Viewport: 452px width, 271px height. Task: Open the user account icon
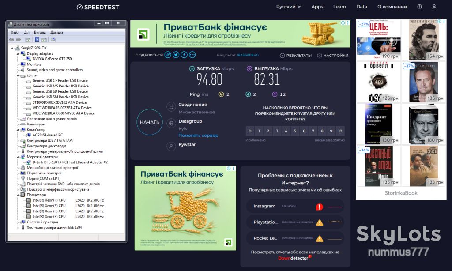(434, 7)
